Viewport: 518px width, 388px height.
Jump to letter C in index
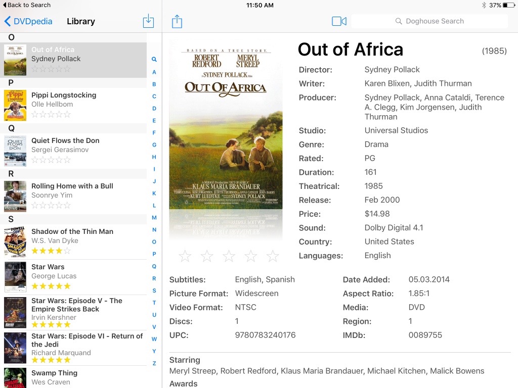(154, 96)
